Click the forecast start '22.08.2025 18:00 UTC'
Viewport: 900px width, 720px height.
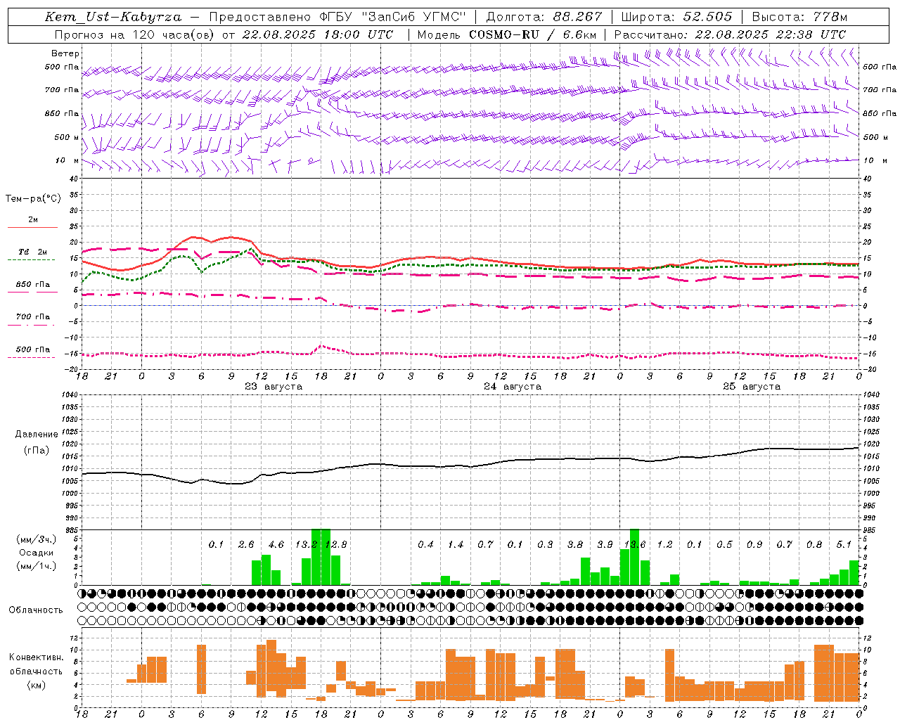pyautogui.click(x=318, y=34)
